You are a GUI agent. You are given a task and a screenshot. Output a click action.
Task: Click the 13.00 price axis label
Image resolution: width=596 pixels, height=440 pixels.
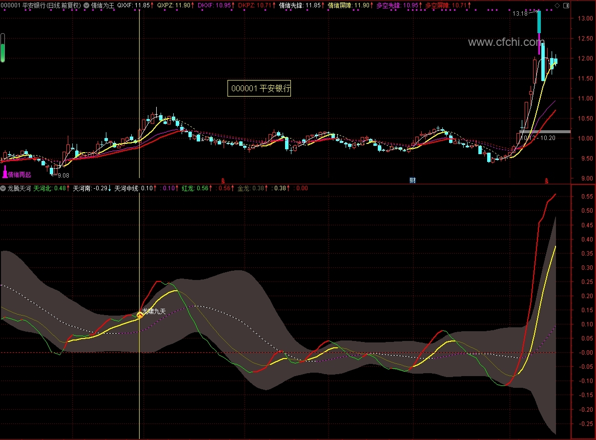click(585, 18)
